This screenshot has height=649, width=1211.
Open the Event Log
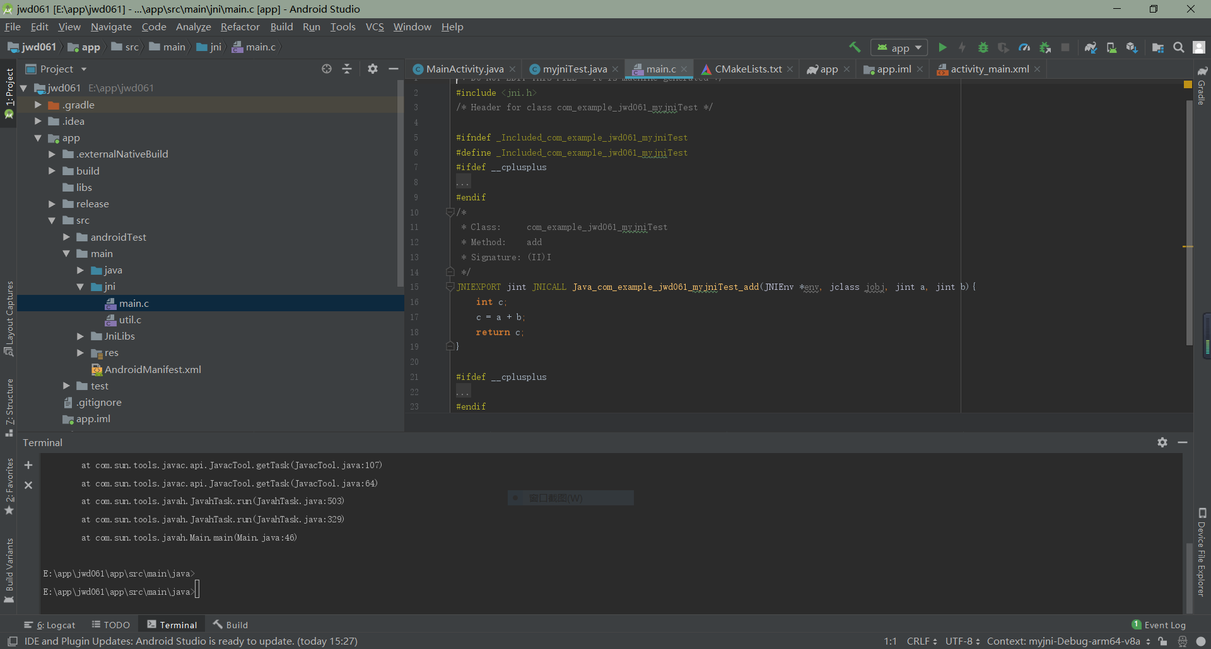tap(1159, 624)
